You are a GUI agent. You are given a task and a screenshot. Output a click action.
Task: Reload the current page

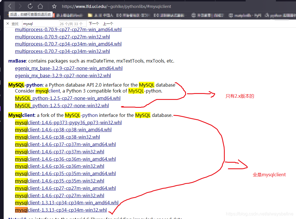tap(30, 6)
